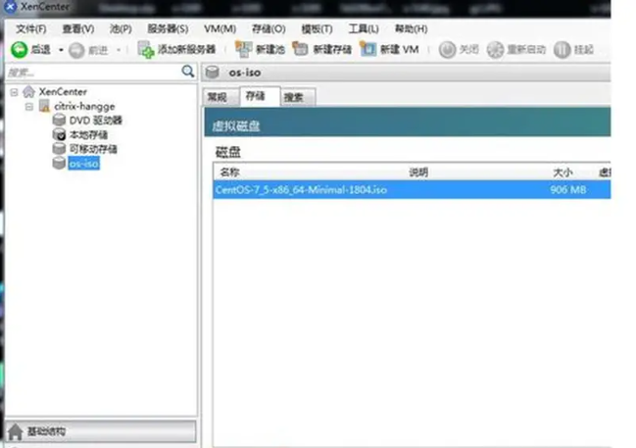Click the New Storage (新建存储) toolbar icon
This screenshot has height=448, width=636.
[301, 49]
